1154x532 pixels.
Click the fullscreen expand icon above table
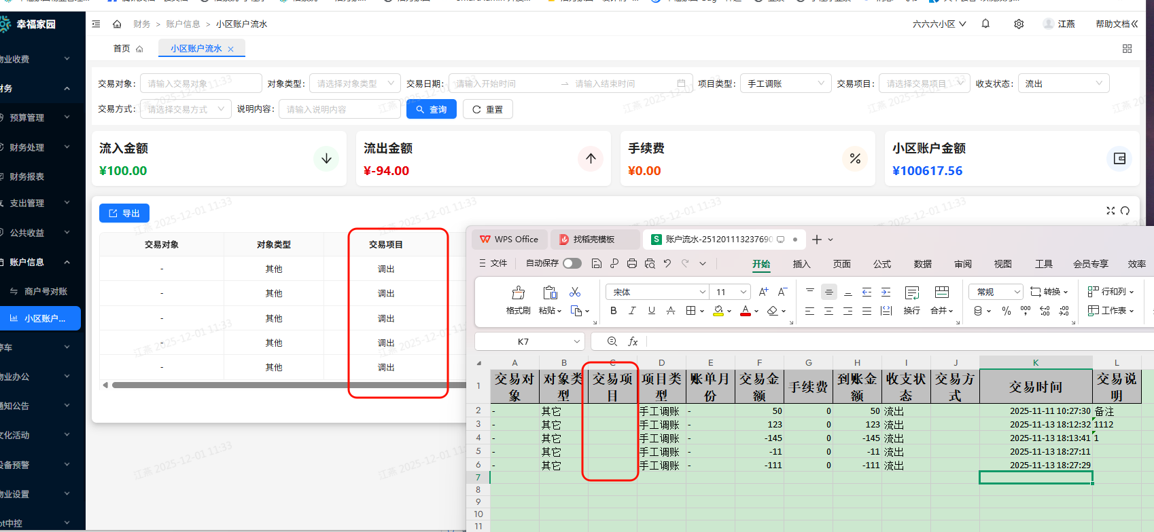(1111, 211)
